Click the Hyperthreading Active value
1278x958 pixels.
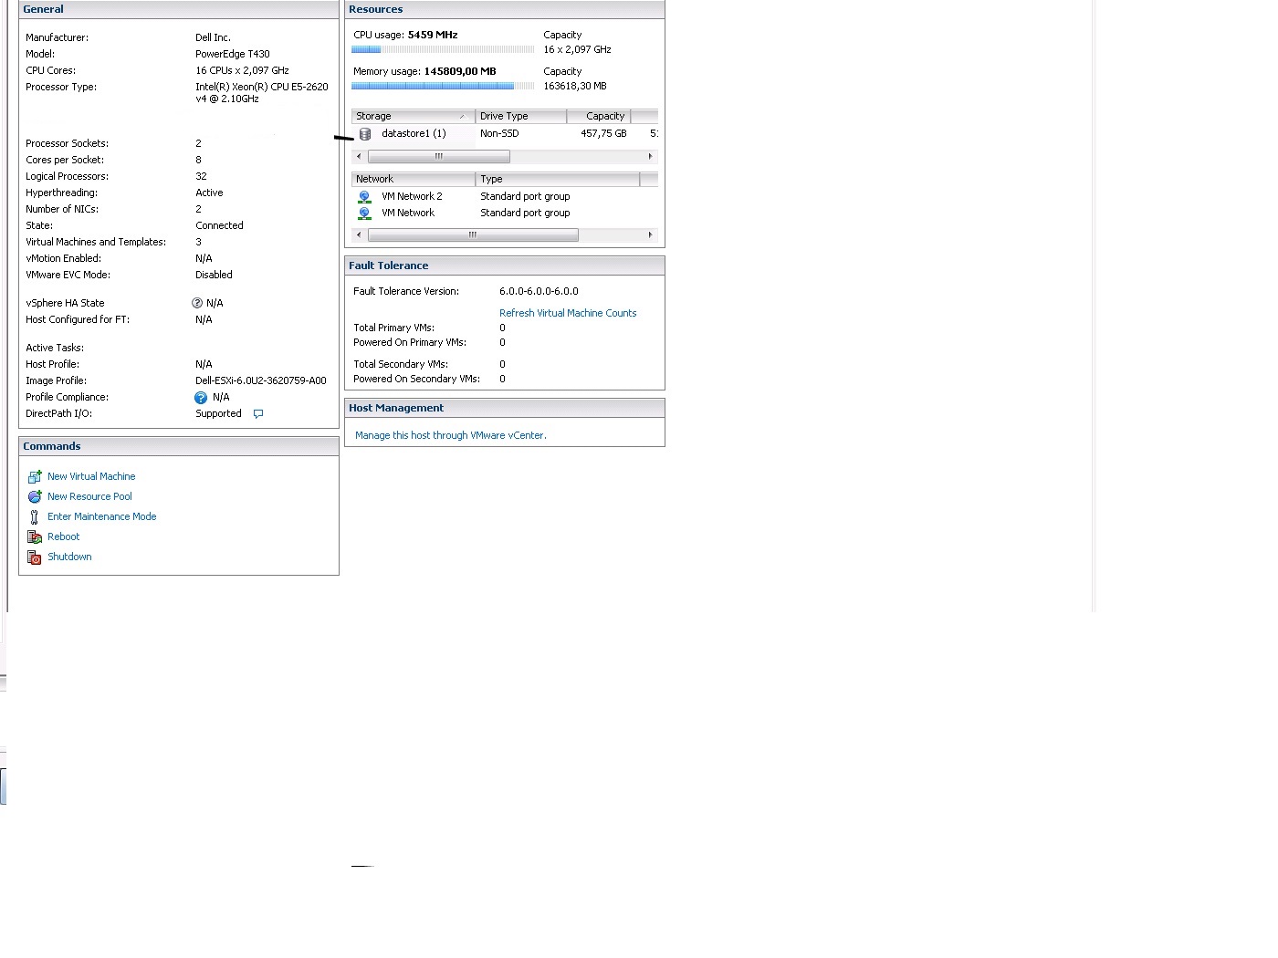[209, 193]
